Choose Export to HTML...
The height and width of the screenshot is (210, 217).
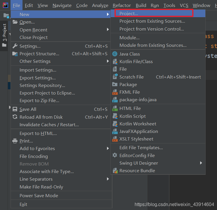61,134
